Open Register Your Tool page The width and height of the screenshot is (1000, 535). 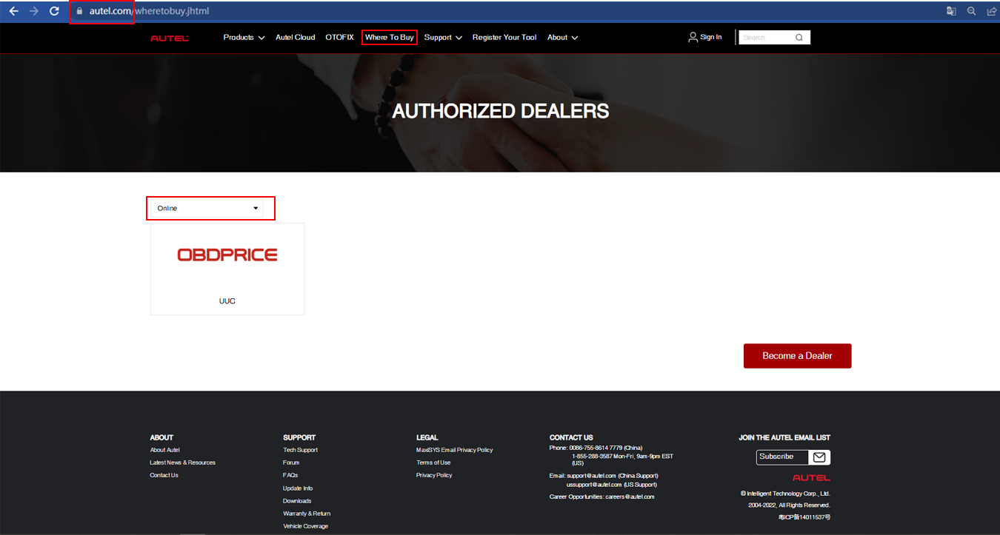(x=504, y=37)
